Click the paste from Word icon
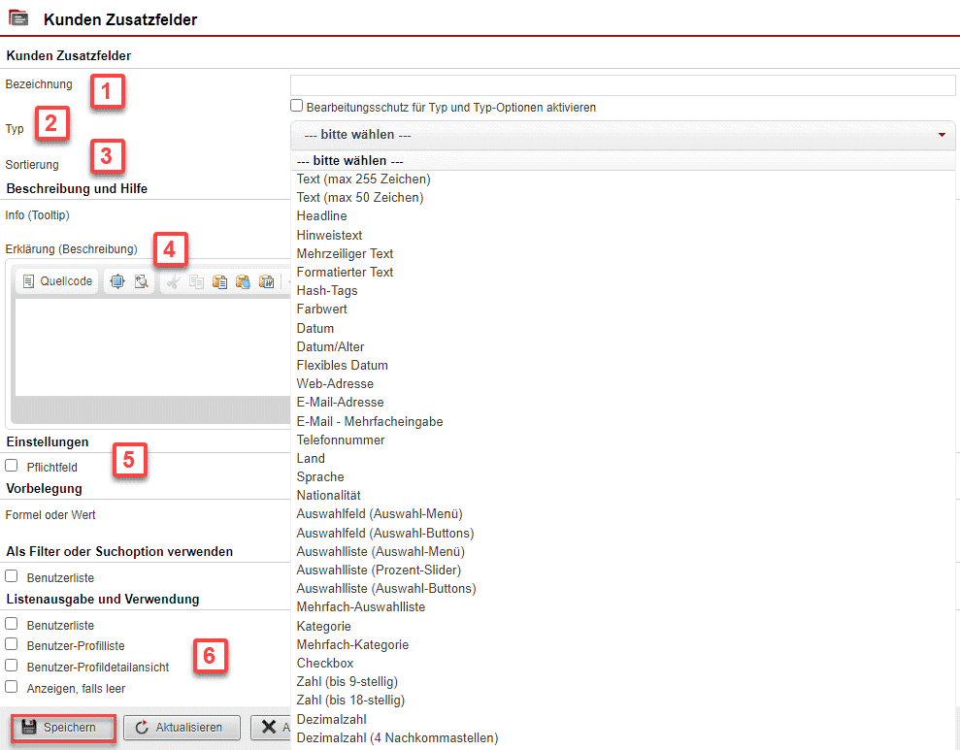960x750 pixels. pos(266,281)
